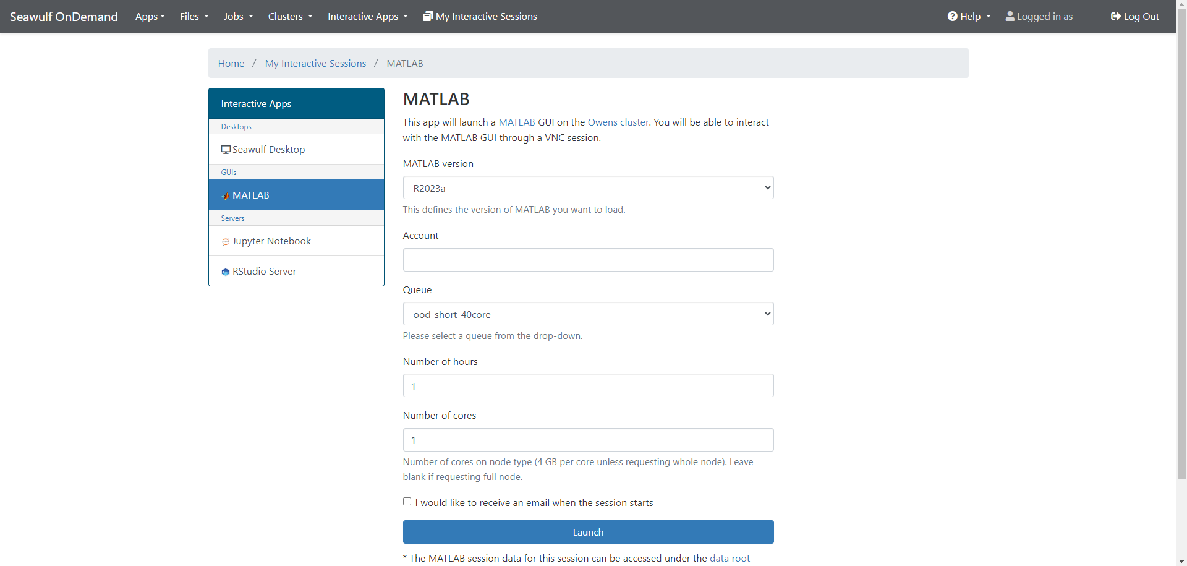This screenshot has height=566, width=1187.
Task: Focus the Number of cores field
Action: (588, 440)
